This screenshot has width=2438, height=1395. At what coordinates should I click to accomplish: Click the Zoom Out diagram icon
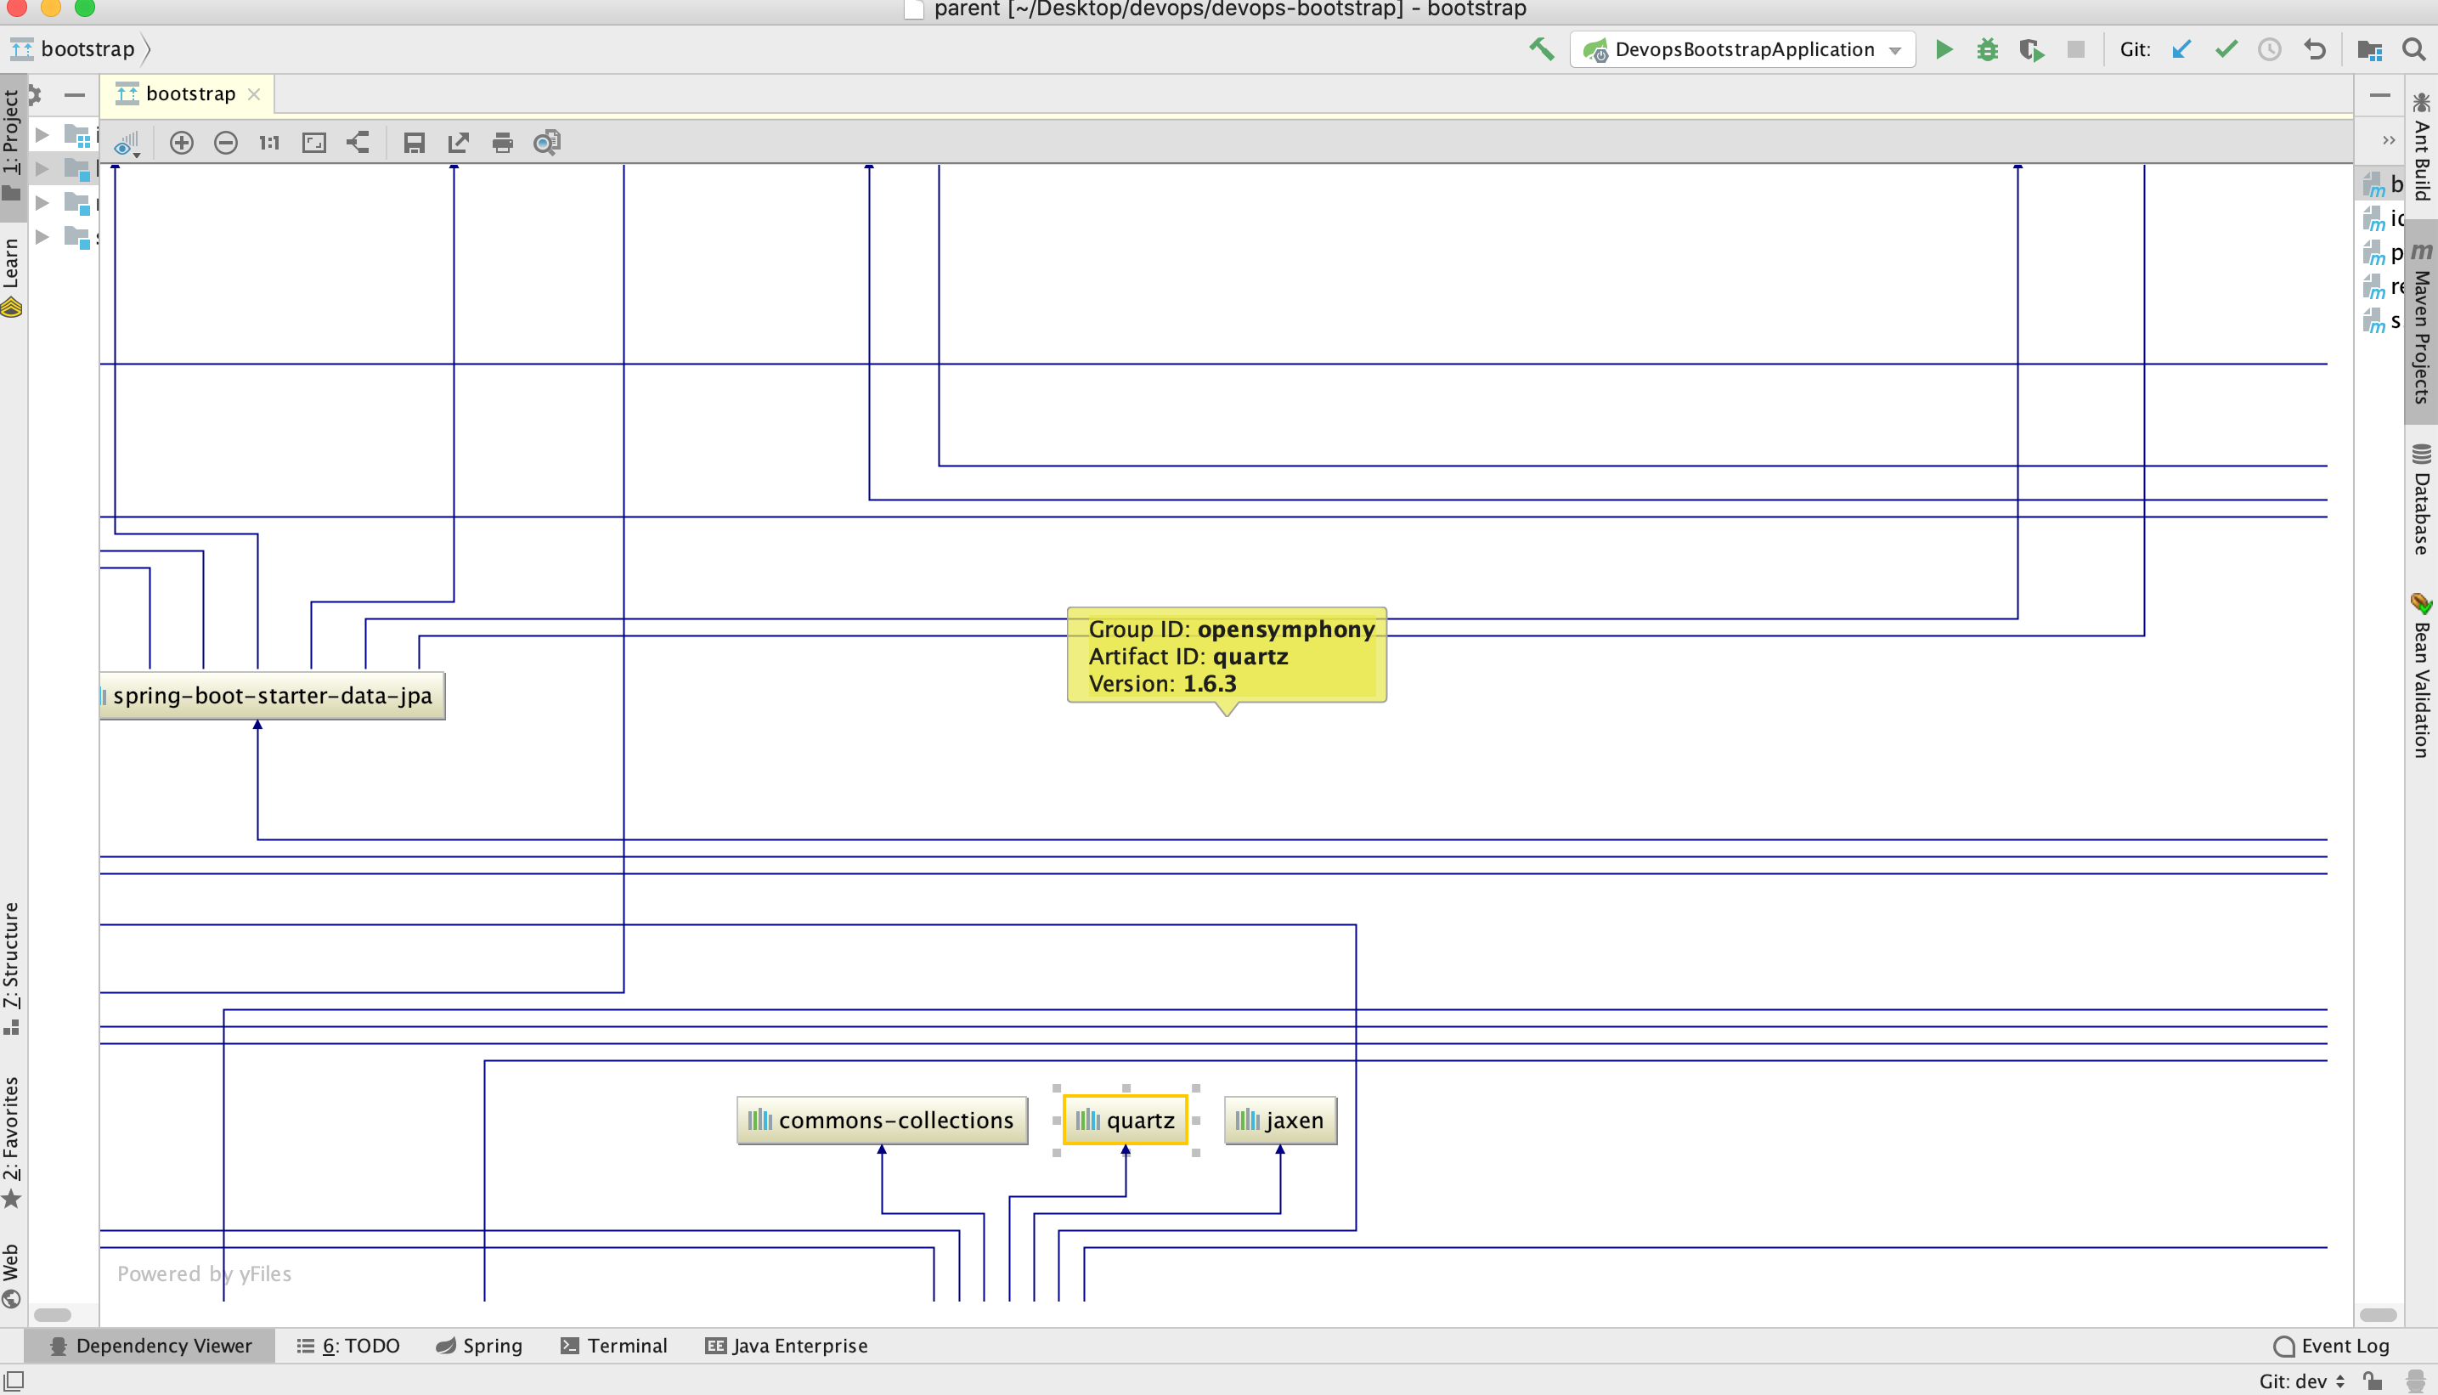226,143
